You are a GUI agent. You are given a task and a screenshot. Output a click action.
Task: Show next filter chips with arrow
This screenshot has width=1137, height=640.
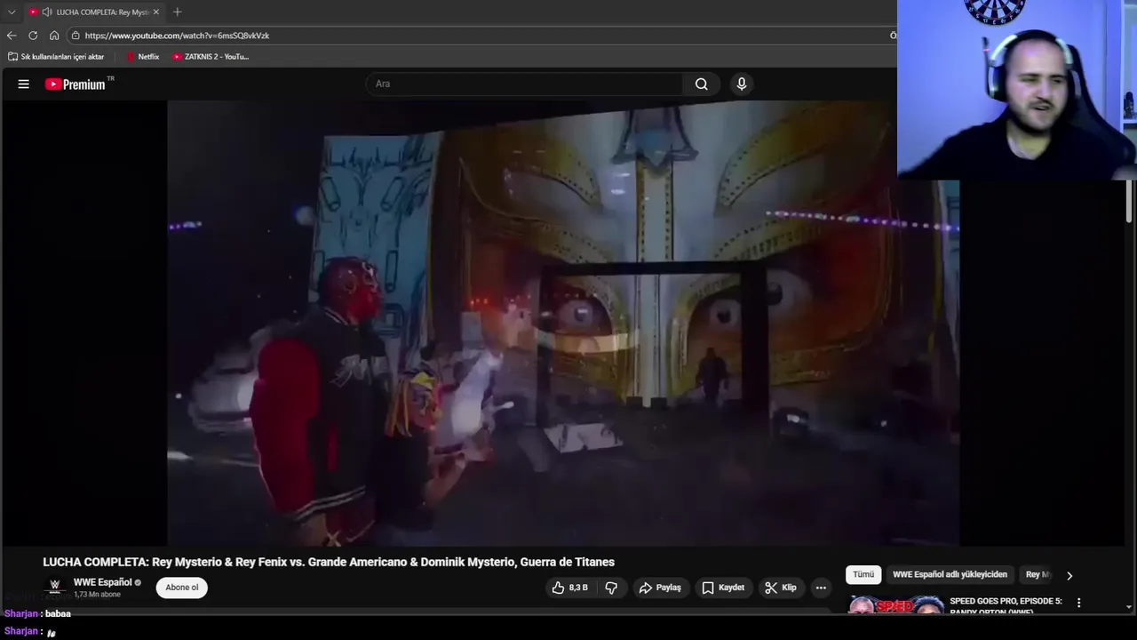pos(1069,575)
